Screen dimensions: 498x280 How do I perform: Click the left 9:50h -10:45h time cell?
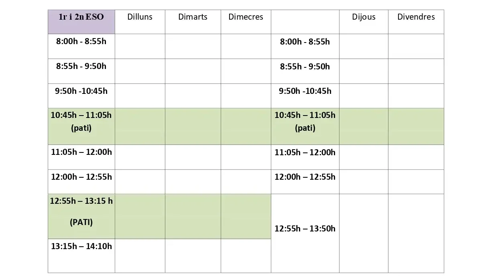coord(81,96)
